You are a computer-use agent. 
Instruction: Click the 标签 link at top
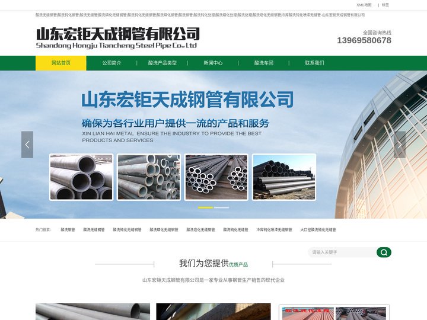385,5
